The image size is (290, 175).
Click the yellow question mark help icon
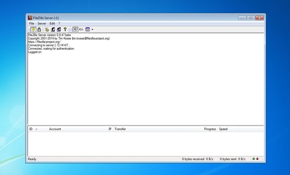65,29
